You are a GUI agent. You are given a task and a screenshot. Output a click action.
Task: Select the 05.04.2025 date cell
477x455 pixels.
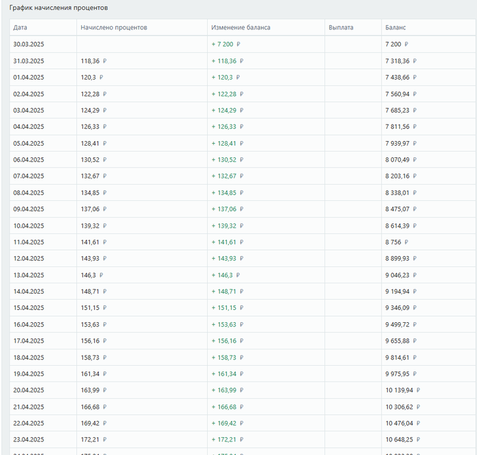(29, 143)
